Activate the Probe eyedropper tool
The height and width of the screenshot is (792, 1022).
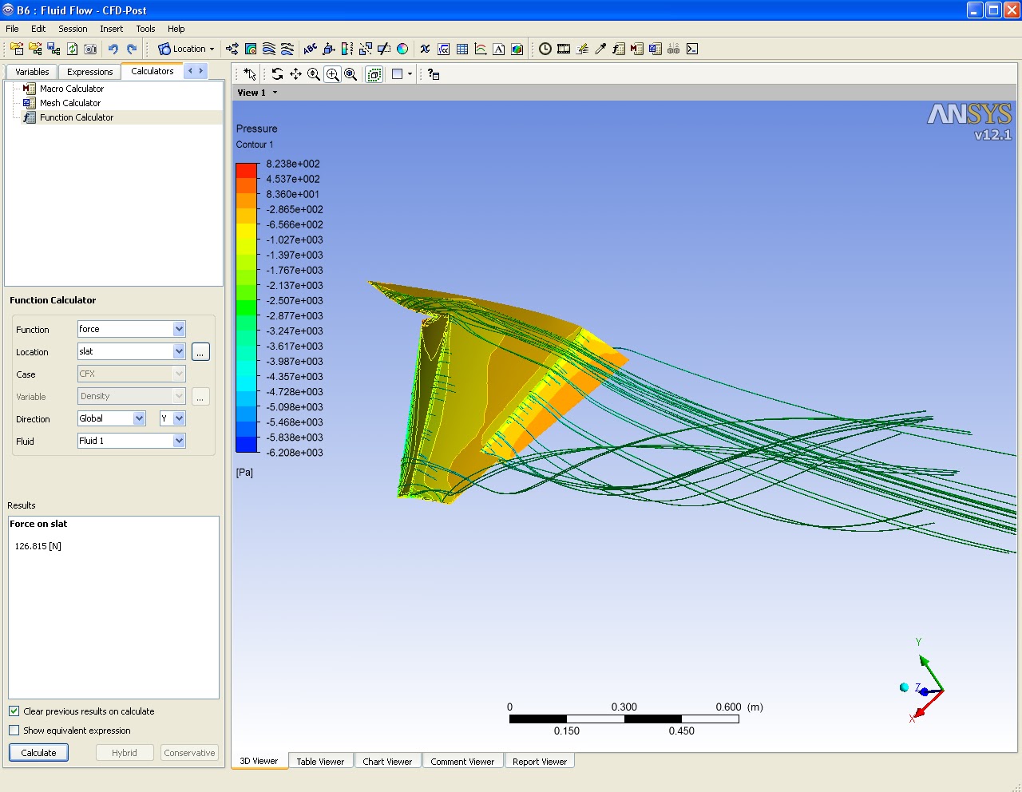[600, 49]
